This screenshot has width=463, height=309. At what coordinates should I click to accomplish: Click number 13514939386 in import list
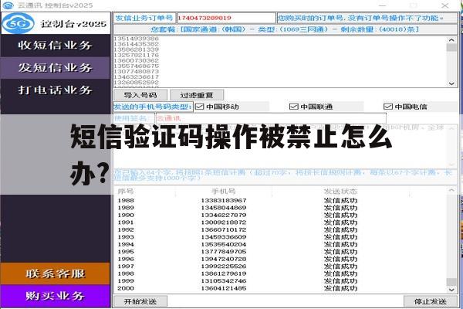pos(137,39)
